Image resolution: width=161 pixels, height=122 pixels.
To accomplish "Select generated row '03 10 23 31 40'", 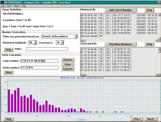I will (106, 67).
